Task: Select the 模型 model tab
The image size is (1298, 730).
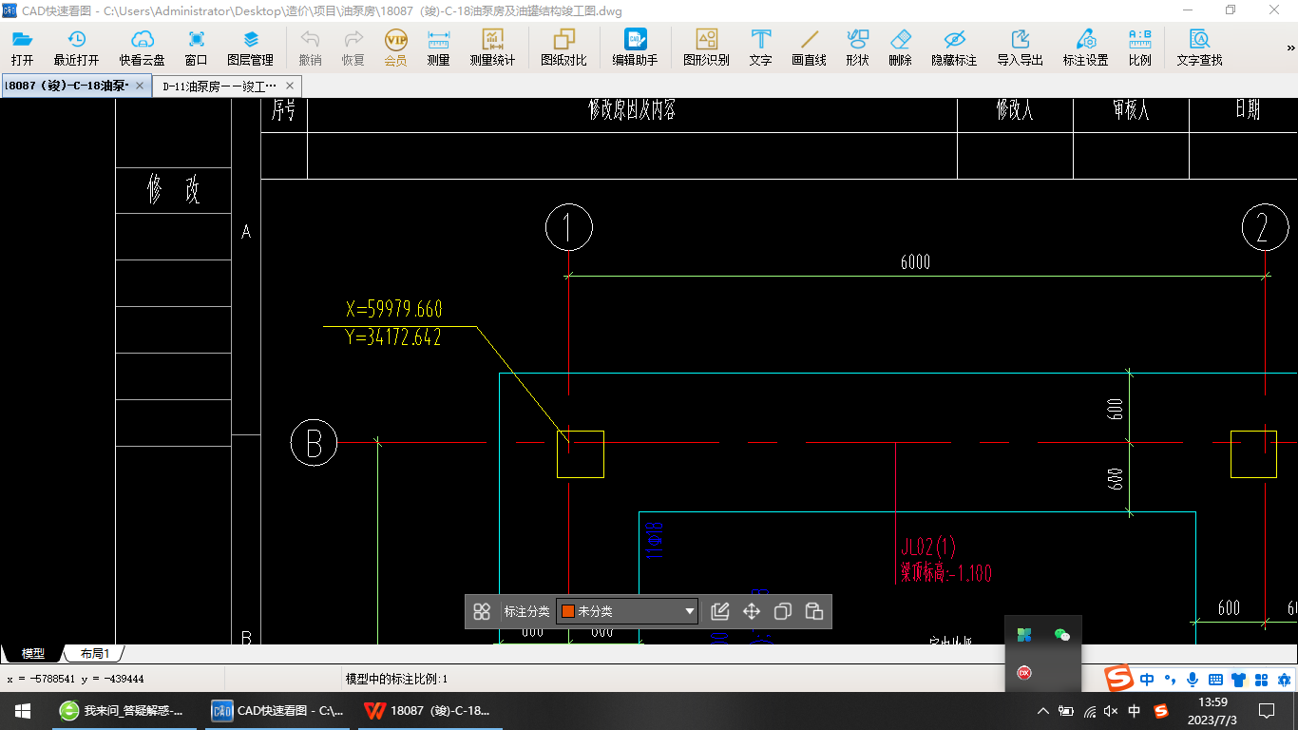Action: (x=32, y=653)
